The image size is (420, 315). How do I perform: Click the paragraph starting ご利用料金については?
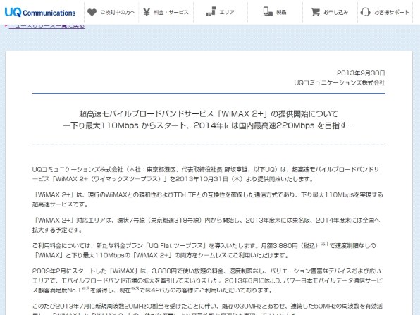tap(204, 250)
